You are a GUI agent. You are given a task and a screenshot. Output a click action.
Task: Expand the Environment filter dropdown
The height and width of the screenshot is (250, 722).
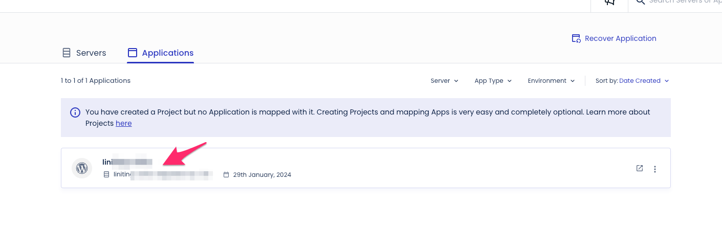551,81
